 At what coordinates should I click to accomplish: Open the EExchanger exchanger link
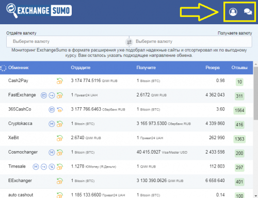coord(20,180)
